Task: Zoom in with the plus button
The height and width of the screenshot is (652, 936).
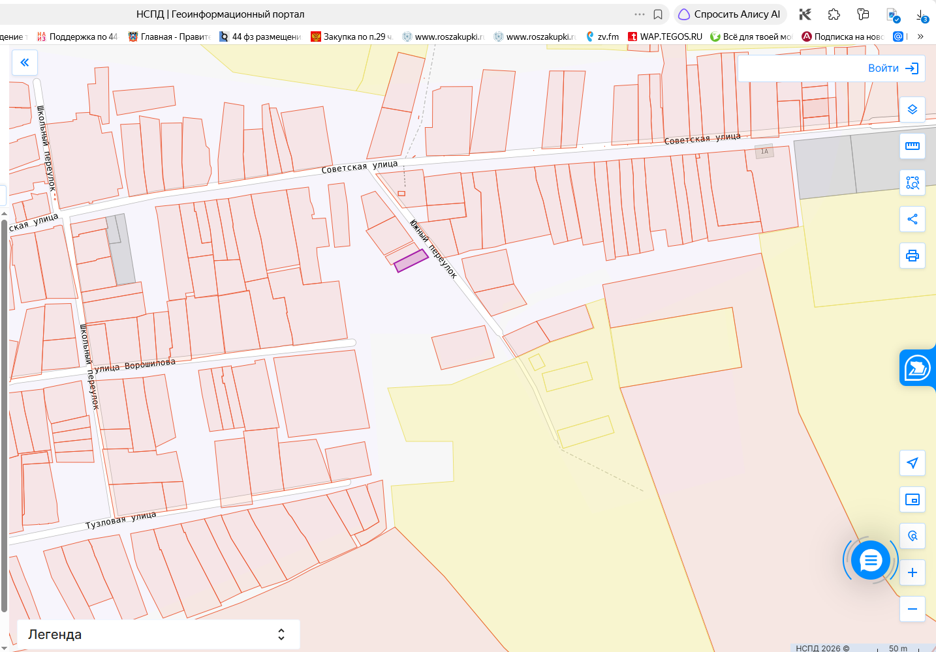Action: click(x=913, y=572)
